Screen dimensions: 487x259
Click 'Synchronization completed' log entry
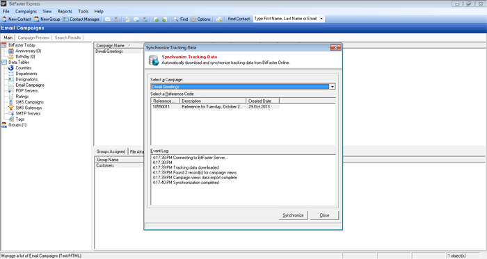click(186, 183)
